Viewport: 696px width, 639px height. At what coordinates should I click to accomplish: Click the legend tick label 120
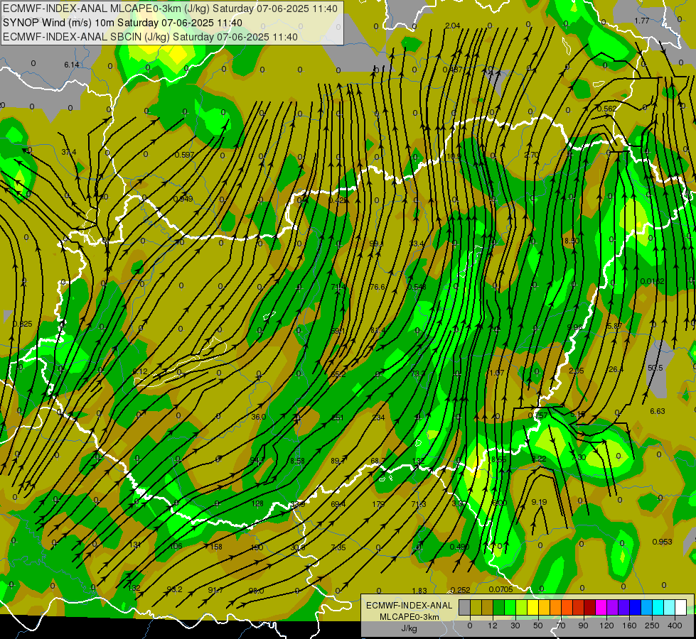(606, 626)
